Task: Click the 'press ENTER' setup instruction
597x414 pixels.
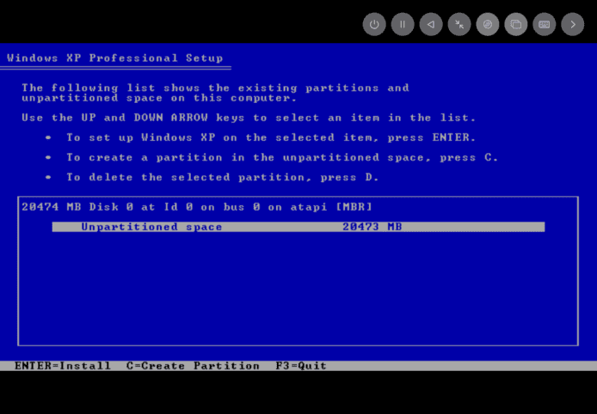Action: [x=271, y=137]
